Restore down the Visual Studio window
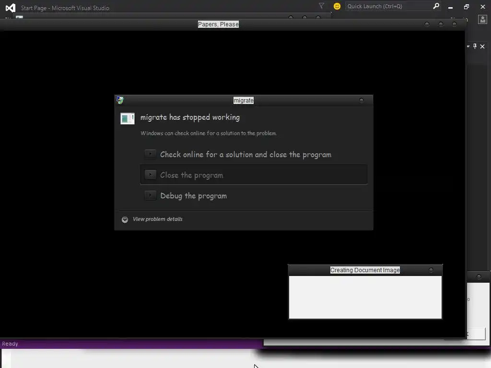Viewport: 491px width, 368px height. (x=466, y=7)
